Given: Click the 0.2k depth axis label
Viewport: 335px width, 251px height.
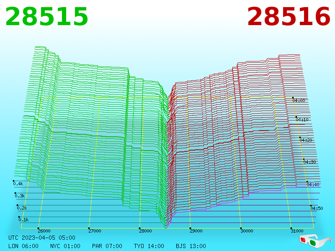Looking at the screenshot, I should [x=22, y=208].
